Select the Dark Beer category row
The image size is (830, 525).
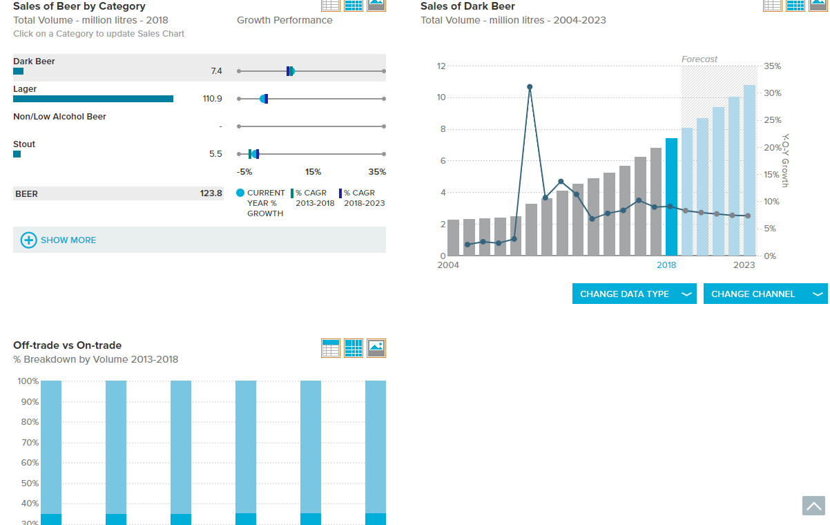(x=200, y=68)
